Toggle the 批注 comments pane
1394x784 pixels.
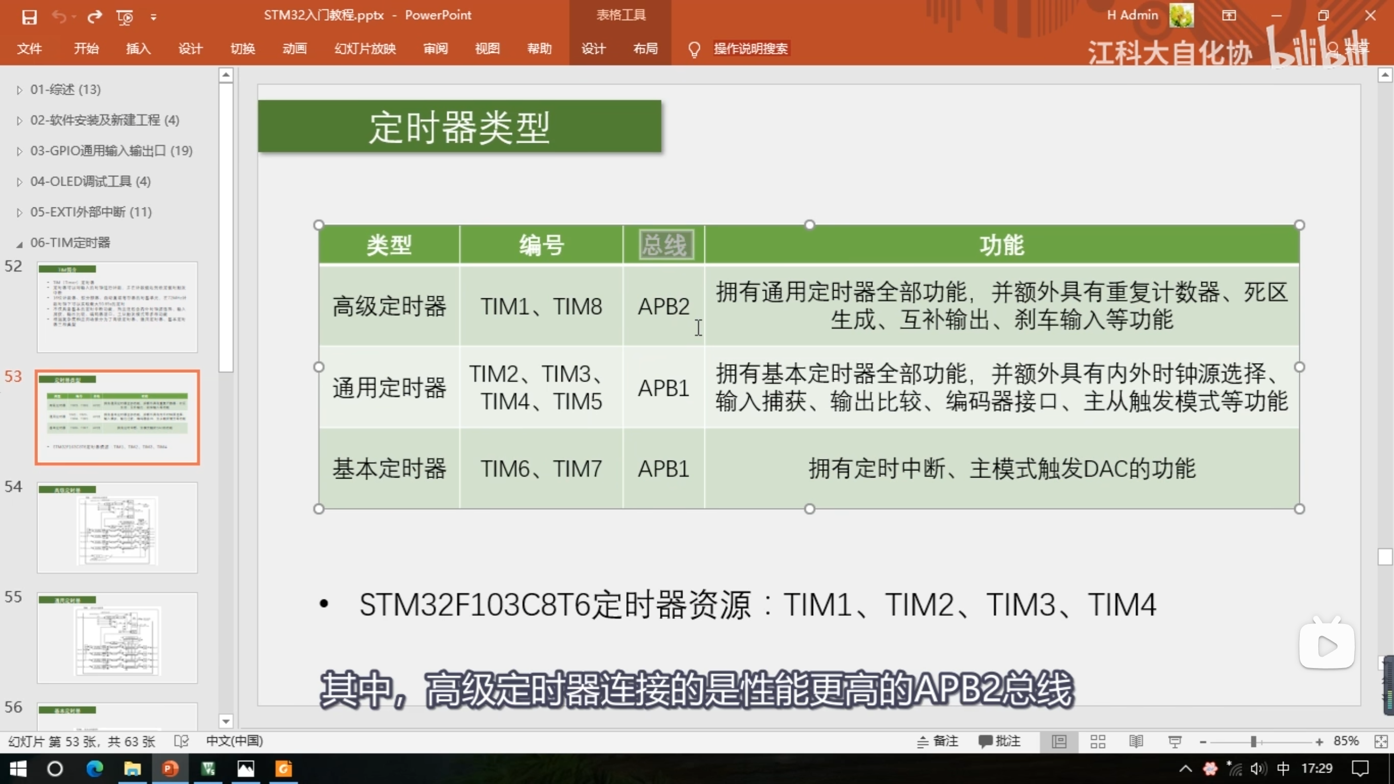pyautogui.click(x=1000, y=742)
